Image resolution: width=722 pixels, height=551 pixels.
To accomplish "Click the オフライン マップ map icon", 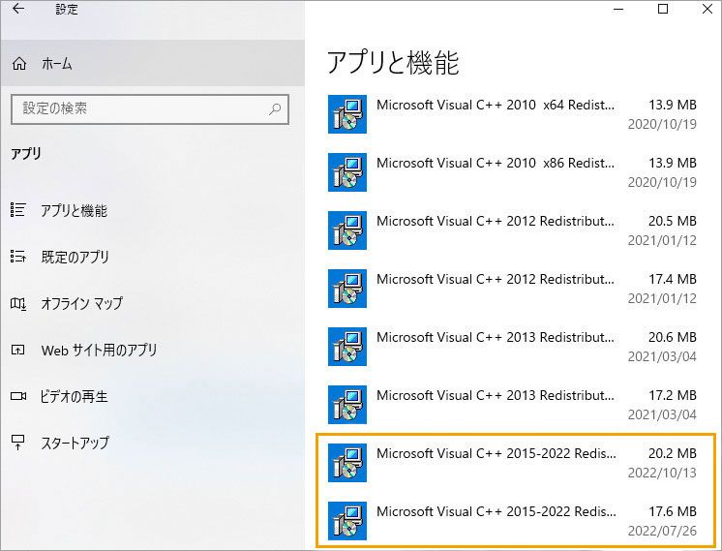I will pyautogui.click(x=18, y=303).
